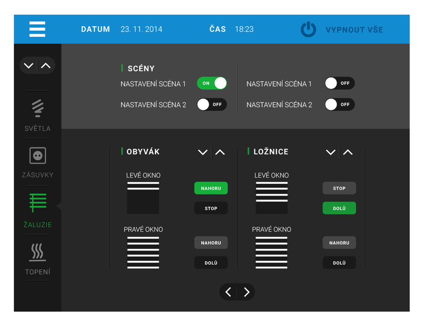The image size is (429, 322).
Task: Select the Žaluzie blinds icon
Action: coord(38,203)
